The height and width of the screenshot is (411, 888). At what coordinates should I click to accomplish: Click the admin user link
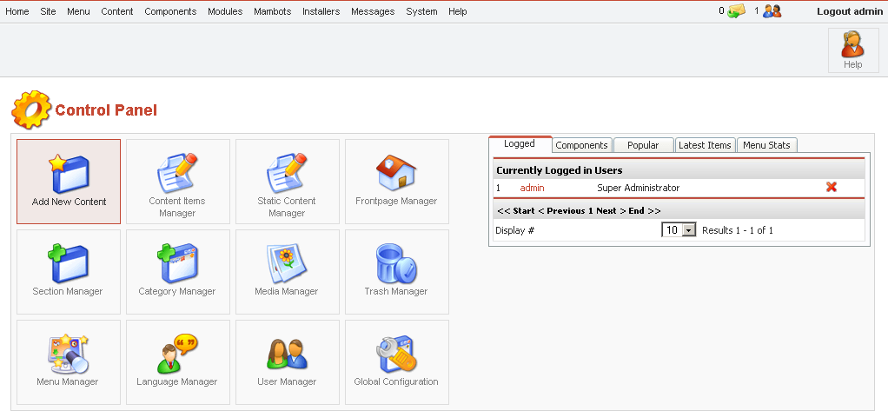click(x=532, y=188)
